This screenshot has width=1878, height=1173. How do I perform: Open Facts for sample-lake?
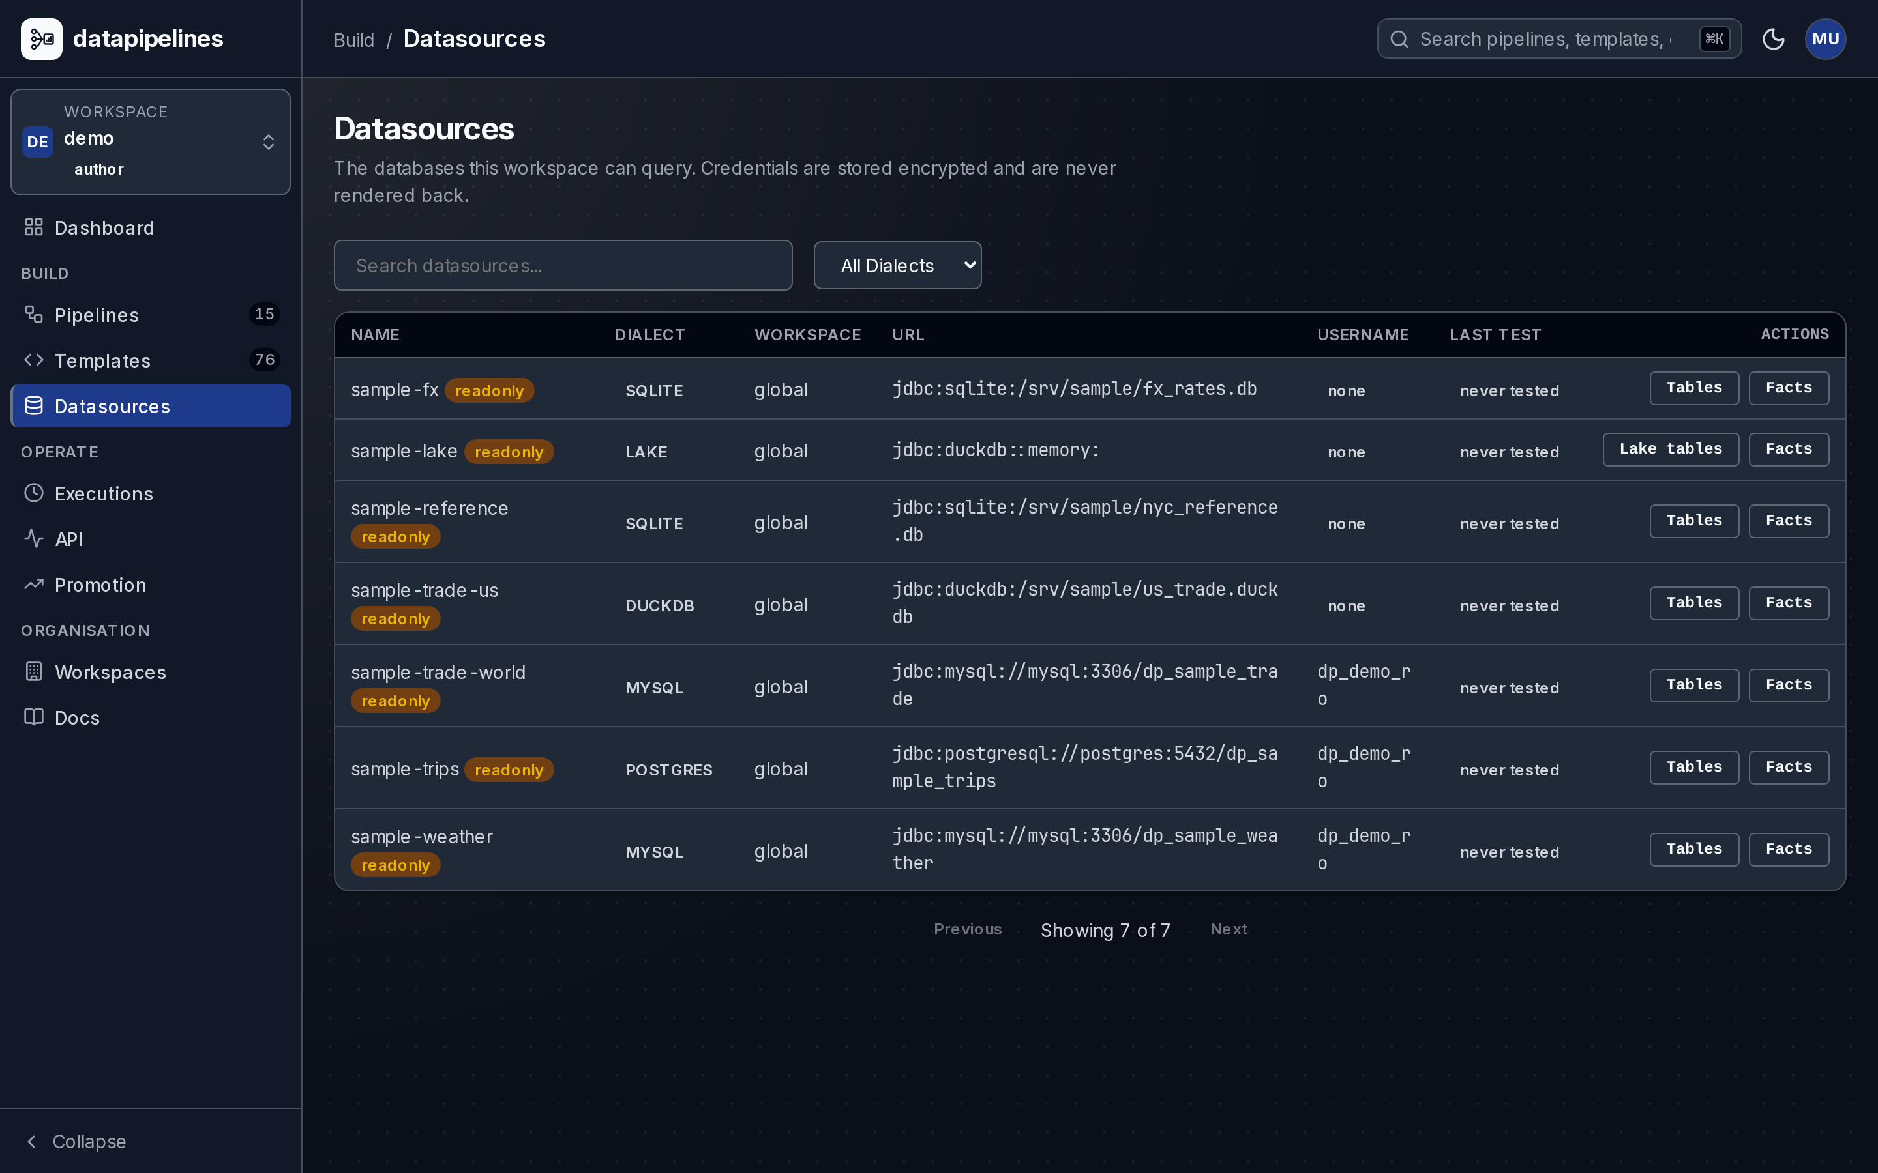[1789, 449]
